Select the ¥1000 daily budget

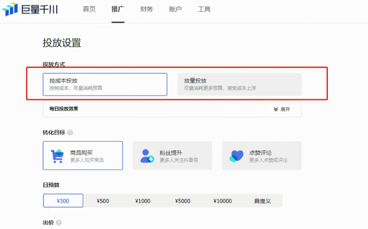coord(143,201)
